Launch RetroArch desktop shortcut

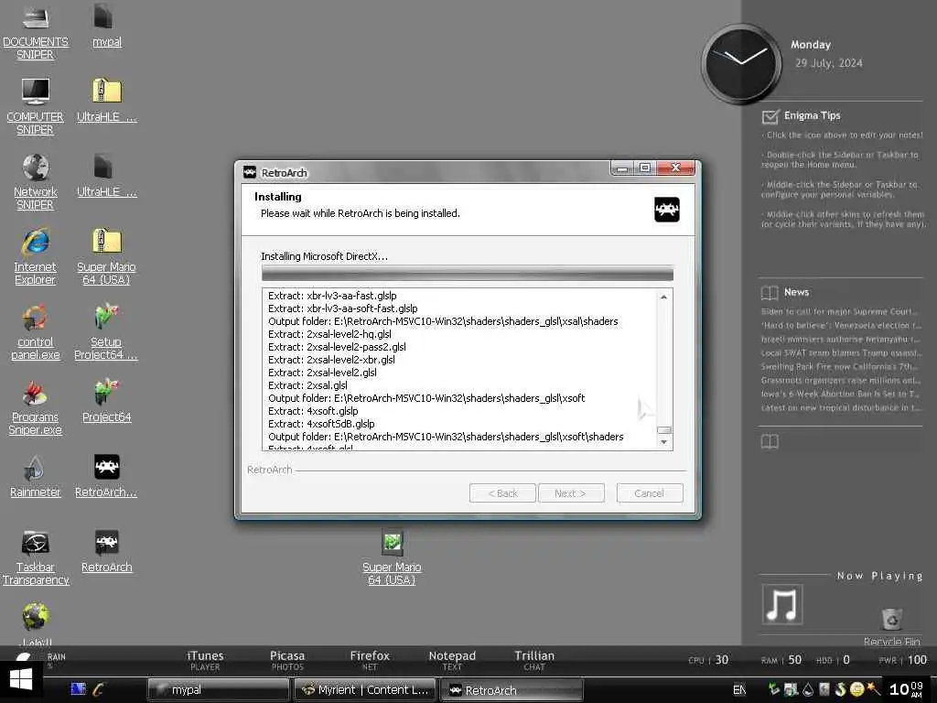(x=106, y=550)
